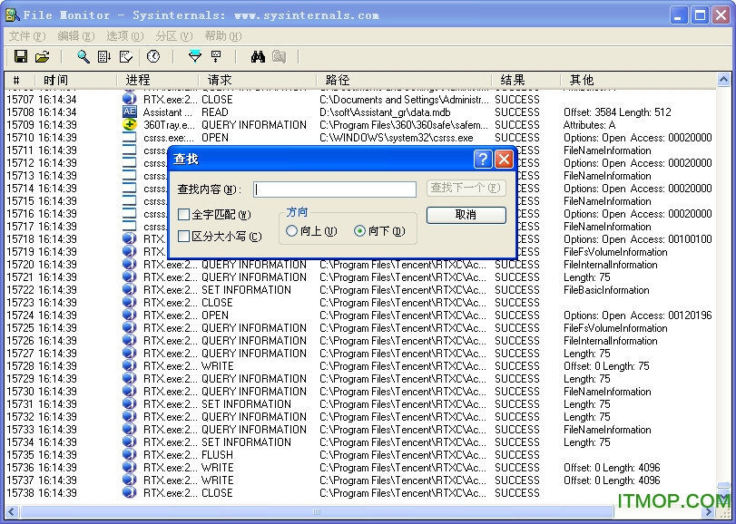Open the 文件 menu
Screen dimensions: 736x524
(27, 36)
